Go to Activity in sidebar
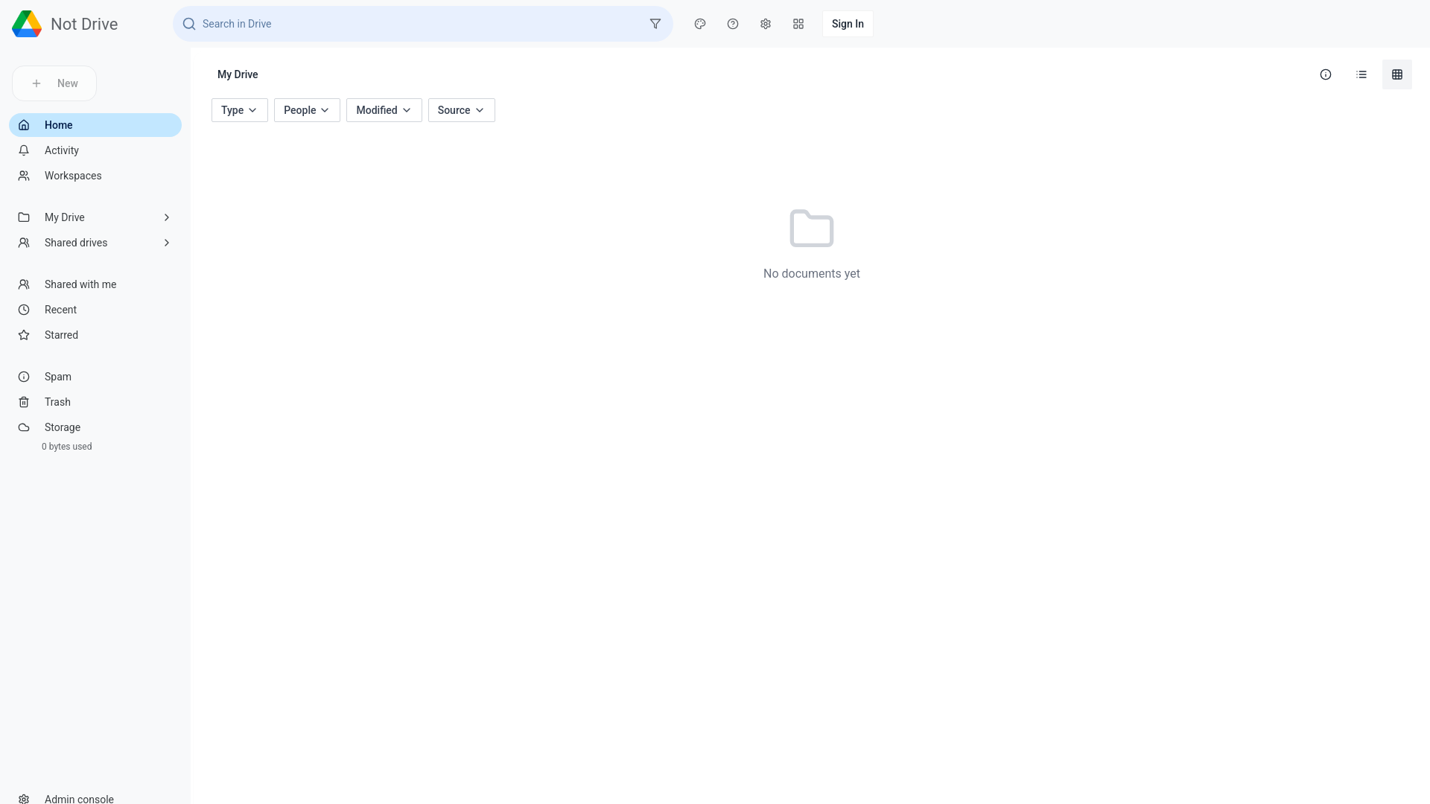Viewport: 1430px width, 804px height. (62, 150)
